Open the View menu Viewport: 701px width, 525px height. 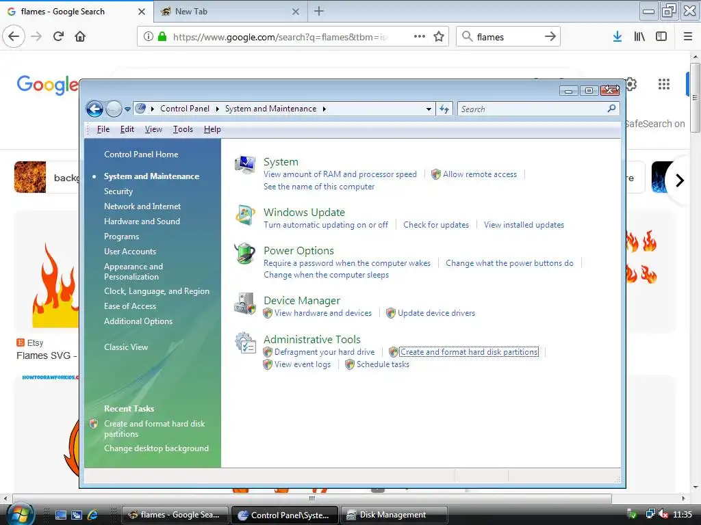click(x=153, y=129)
